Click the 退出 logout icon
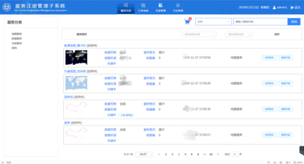Screen dimensions: 304x164 (292, 7)
